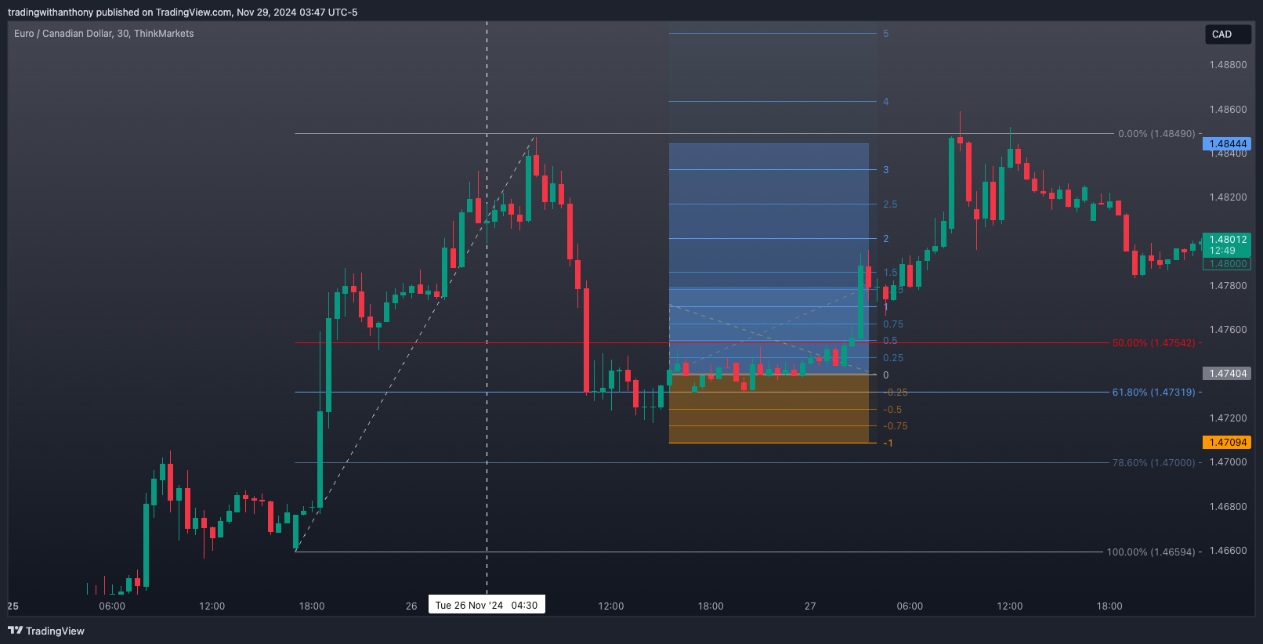Click the blue 1.48444 price label

coord(1227,144)
